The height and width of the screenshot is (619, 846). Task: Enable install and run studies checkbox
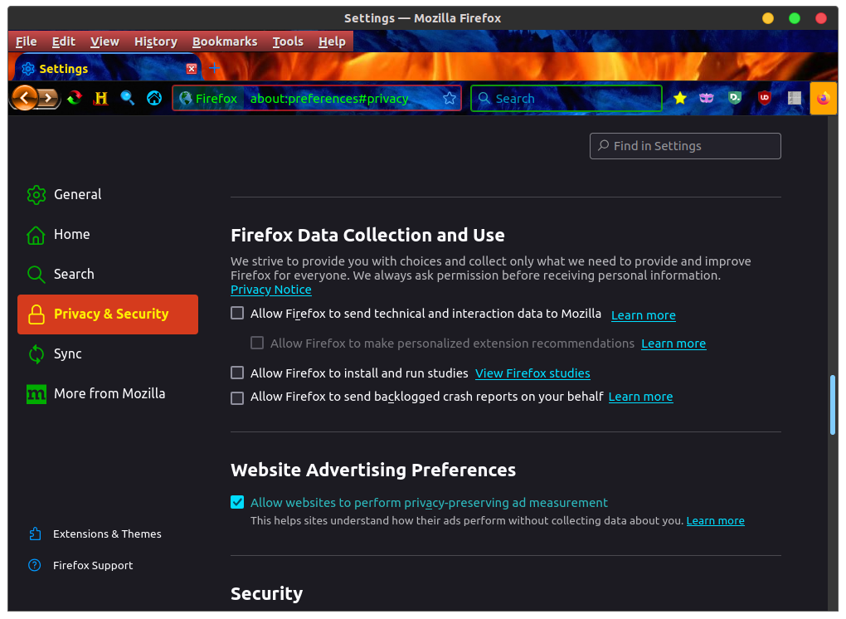(x=237, y=373)
